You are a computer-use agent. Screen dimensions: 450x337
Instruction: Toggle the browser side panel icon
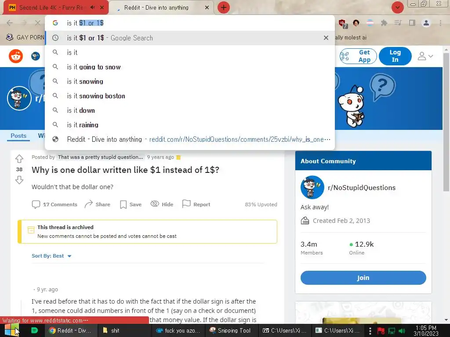point(412,23)
